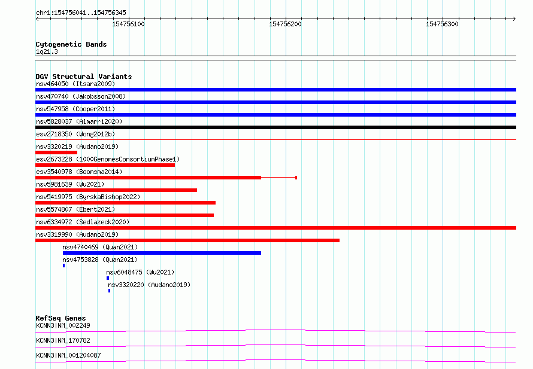Select the blue bar for nsv464050
533x369 pixels.
[275, 90]
